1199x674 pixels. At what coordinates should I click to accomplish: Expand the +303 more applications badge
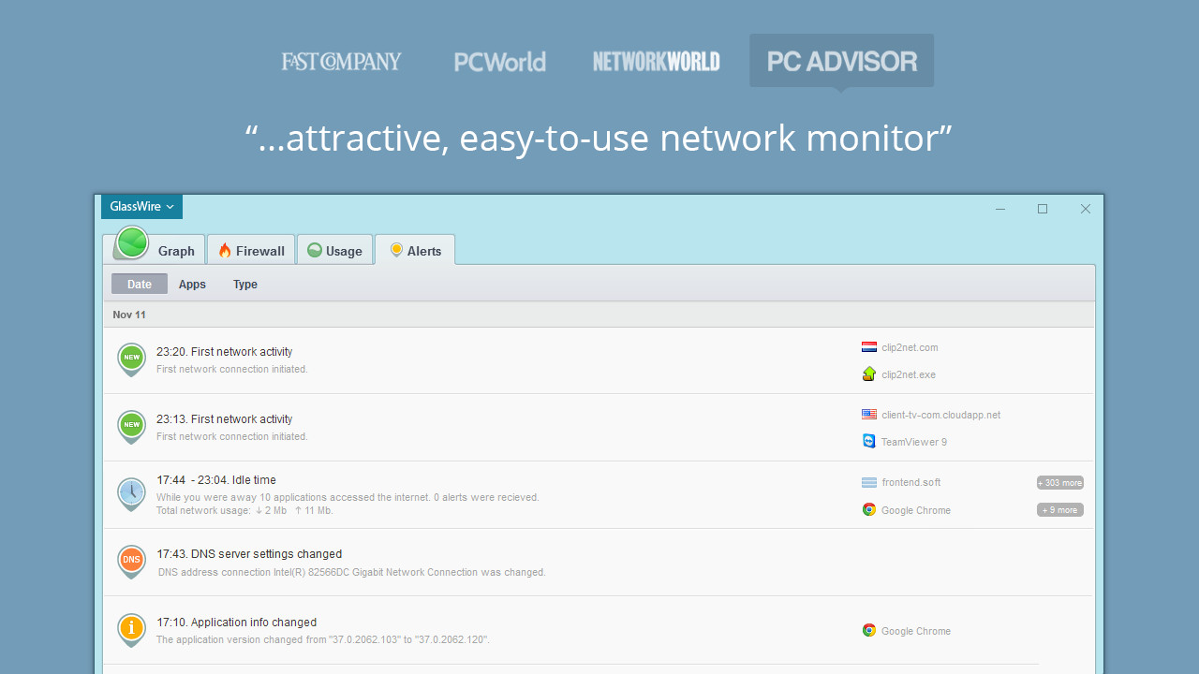tap(1059, 482)
